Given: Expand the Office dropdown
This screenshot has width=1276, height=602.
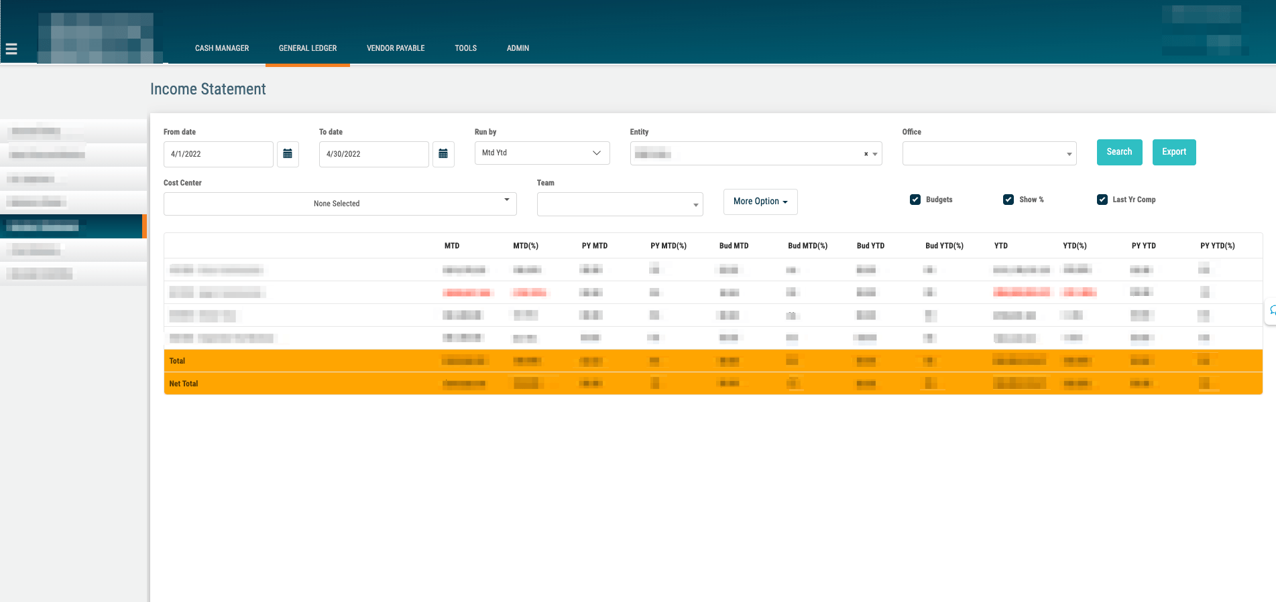Looking at the screenshot, I should pos(989,153).
